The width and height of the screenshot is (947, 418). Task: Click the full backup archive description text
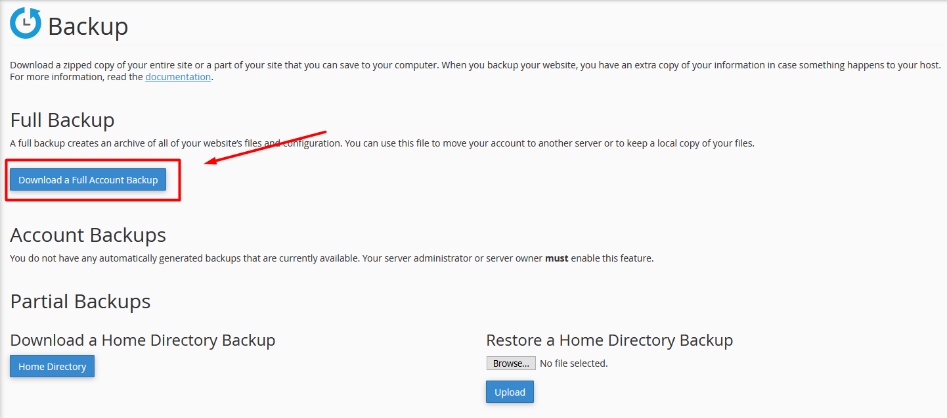coord(381,143)
